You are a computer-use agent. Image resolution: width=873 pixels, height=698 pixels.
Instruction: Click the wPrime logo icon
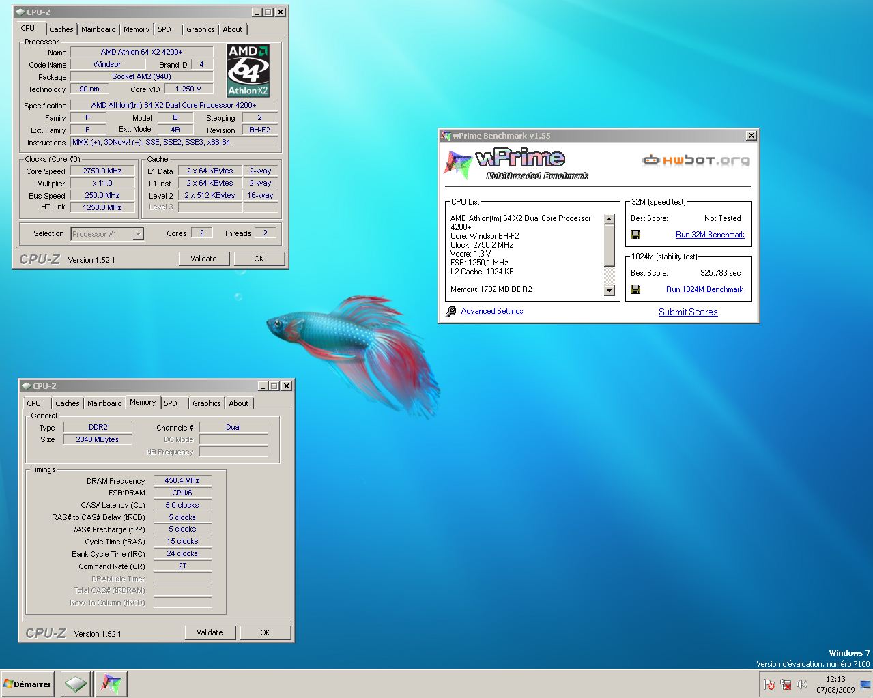(458, 164)
